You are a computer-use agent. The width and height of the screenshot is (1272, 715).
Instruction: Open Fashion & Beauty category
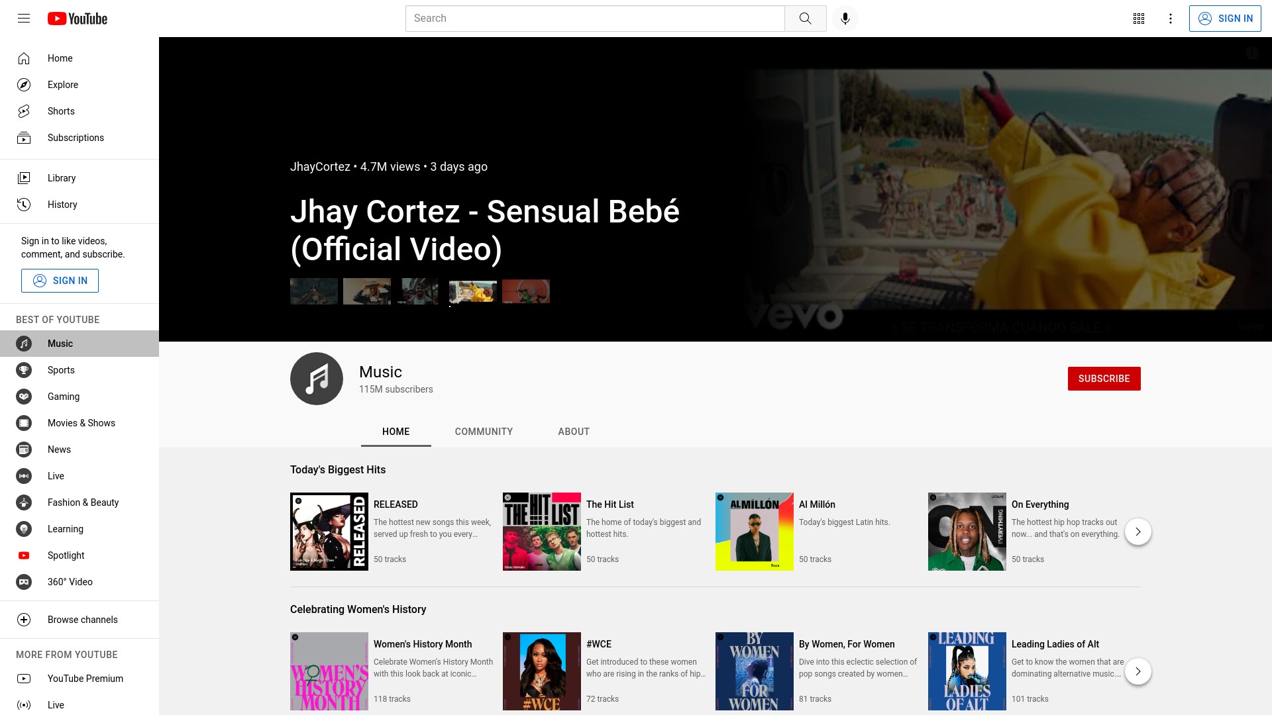[x=79, y=502]
